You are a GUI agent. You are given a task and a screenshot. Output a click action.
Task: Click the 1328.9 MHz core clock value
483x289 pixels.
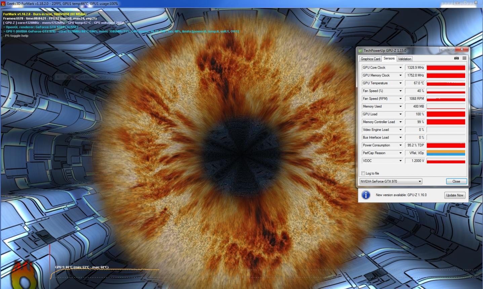tap(415, 68)
